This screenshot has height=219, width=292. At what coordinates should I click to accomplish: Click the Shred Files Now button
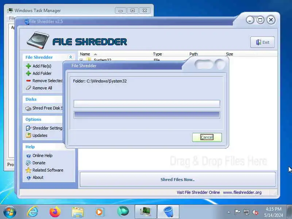coord(178,180)
